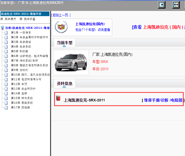The width and height of the screenshot is (185, 156).
Task: Open the 维修手册/诊断/电路图 link
Action: click(x=163, y=100)
